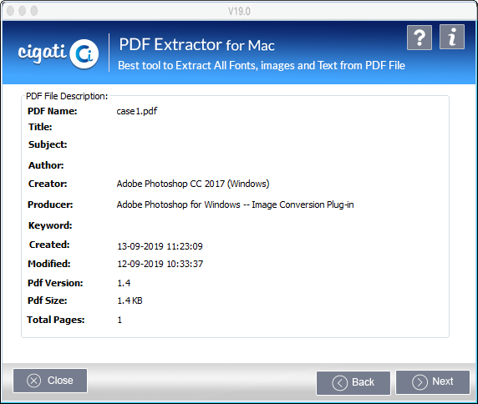Click the Title label
478x404 pixels.
(40, 127)
